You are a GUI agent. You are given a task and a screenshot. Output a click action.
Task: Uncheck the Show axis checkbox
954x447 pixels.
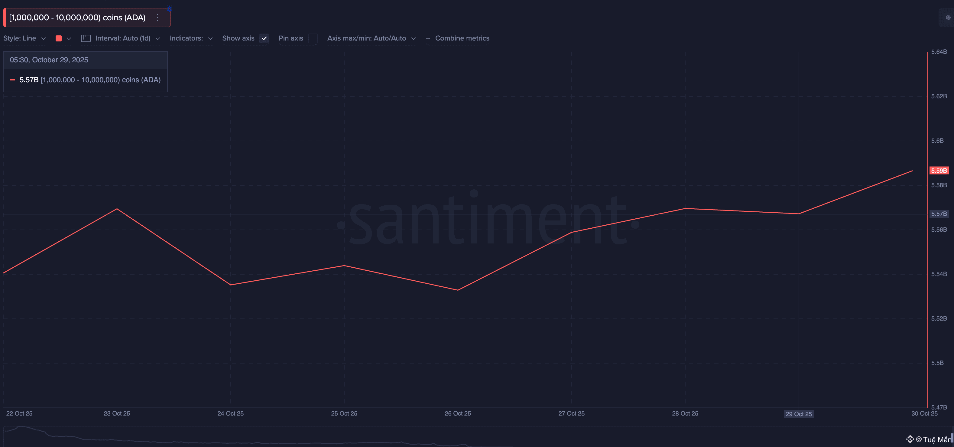pyautogui.click(x=264, y=38)
